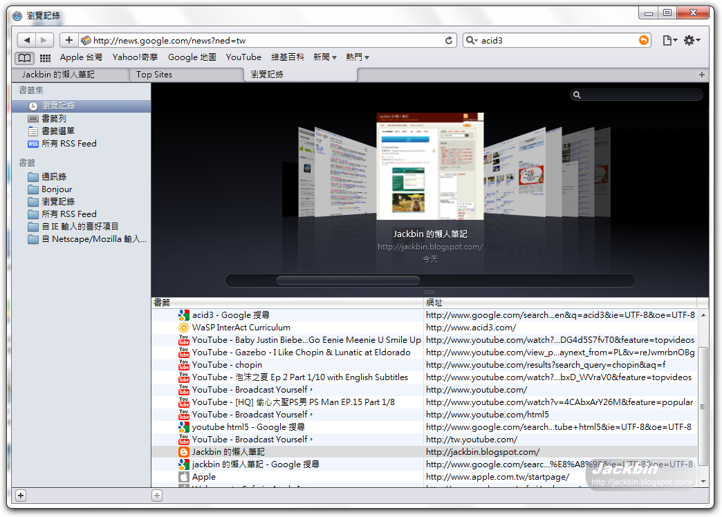Click the site icon in address bar
Image resolution: width=722 pixels, height=517 pixels.
pyautogui.click(x=86, y=41)
